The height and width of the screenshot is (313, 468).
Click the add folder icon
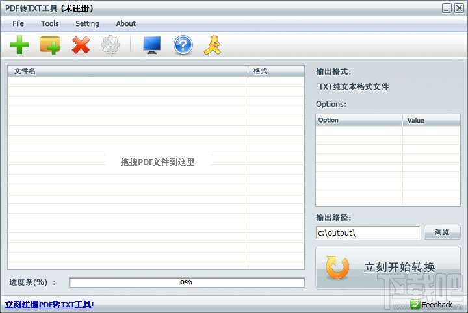tap(50, 45)
